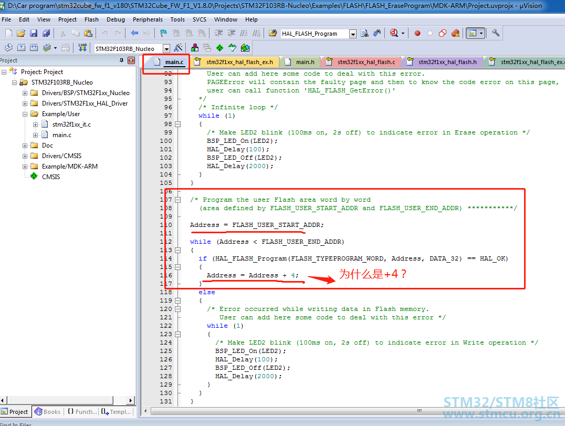The image size is (565, 426).
Task: Click the Select Software Packs icon
Action: tap(233, 48)
